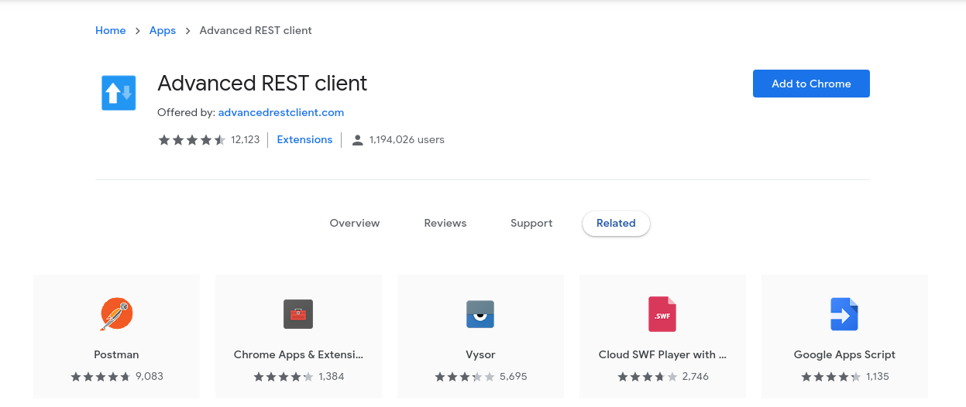The image size is (966, 407).
Task: Switch to the Overview tab
Action: 355,223
